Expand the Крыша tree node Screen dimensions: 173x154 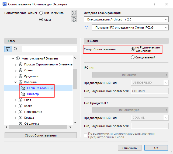(x=15, y=118)
